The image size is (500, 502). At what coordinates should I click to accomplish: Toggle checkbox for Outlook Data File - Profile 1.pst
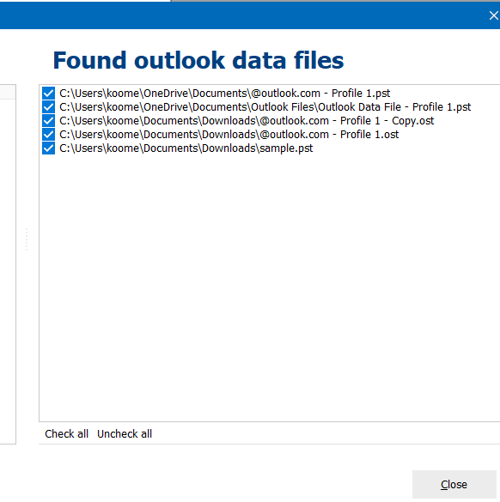(x=48, y=107)
